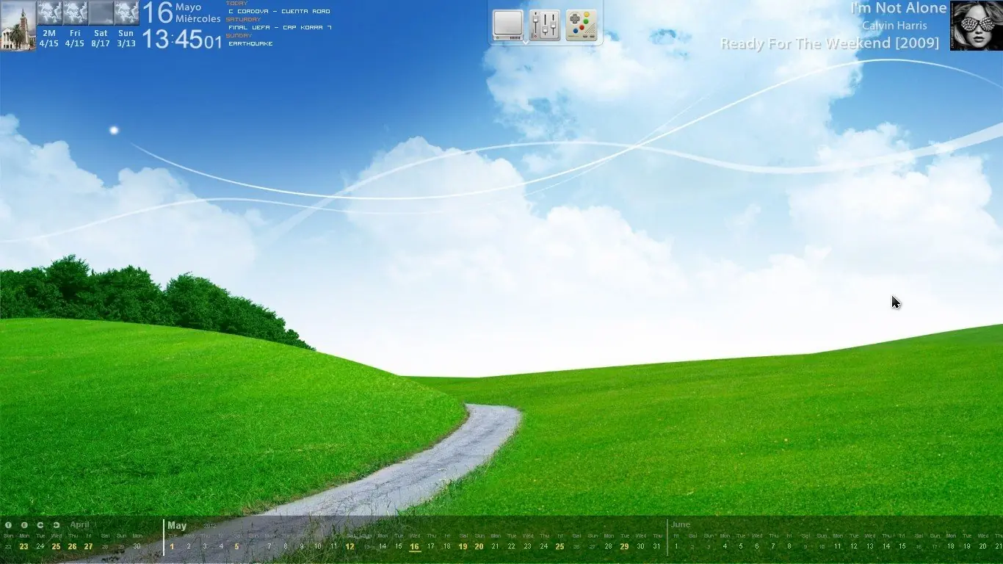Click the SUNDAY agenda heading
This screenshot has height=564, width=1003.
click(x=239, y=35)
